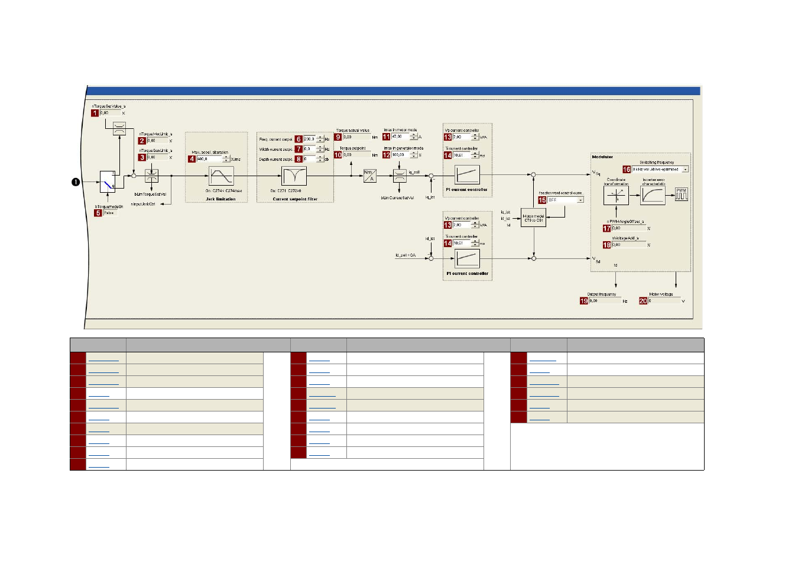Click the nPWMAngleOffset_a value field

(629, 228)
